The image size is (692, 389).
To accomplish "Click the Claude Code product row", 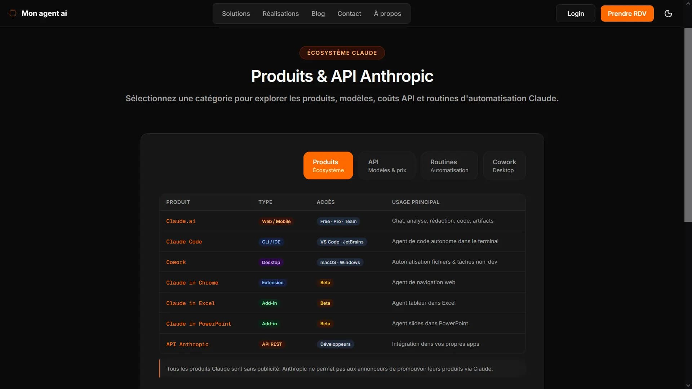I will point(342,241).
